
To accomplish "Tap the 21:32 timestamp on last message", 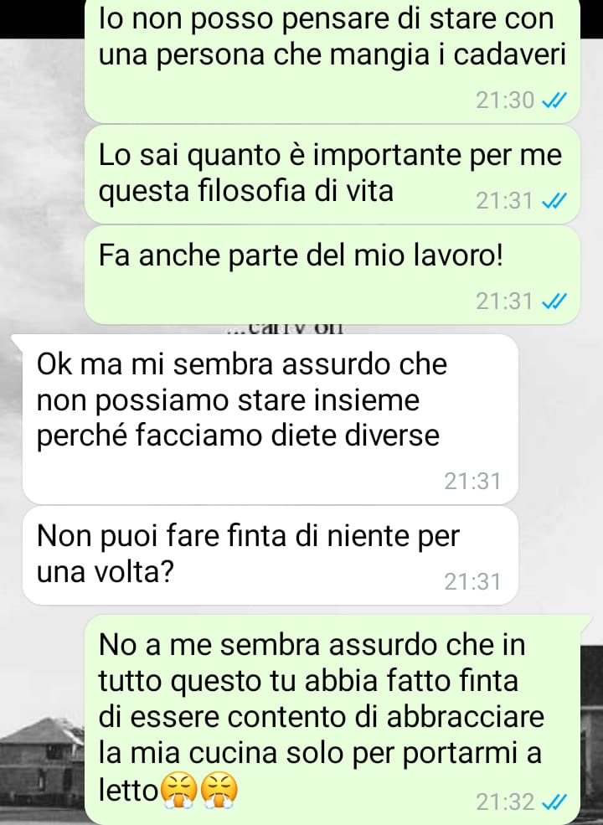I will [x=505, y=802].
